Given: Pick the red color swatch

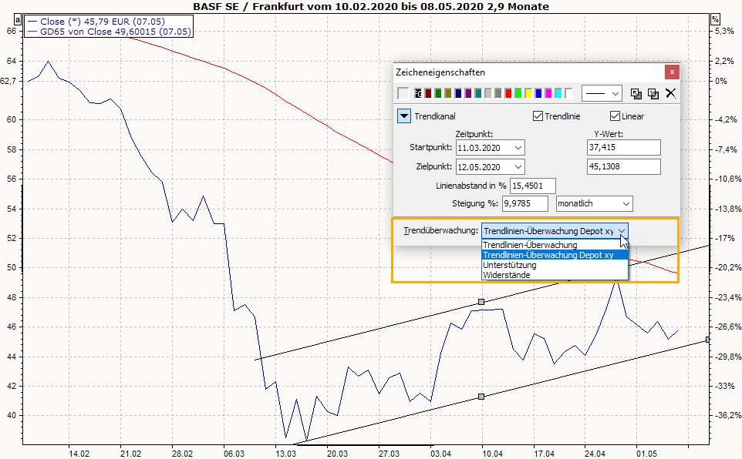Looking at the screenshot, I should pyautogui.click(x=508, y=93).
